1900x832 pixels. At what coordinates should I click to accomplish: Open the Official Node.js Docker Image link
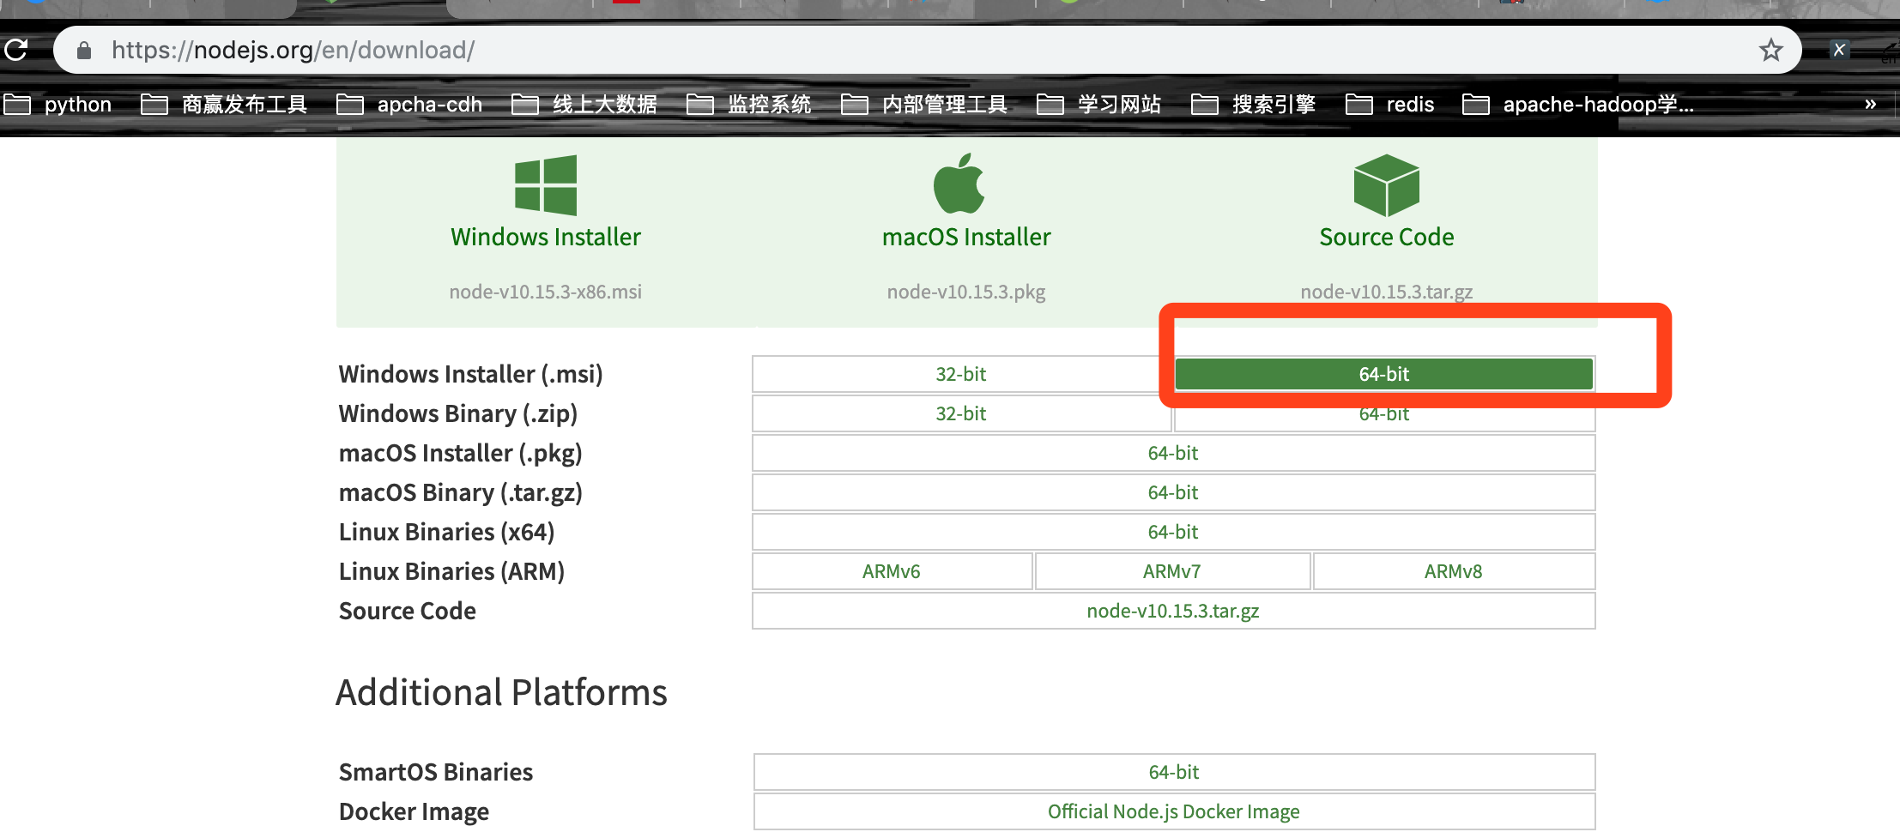point(1174,811)
